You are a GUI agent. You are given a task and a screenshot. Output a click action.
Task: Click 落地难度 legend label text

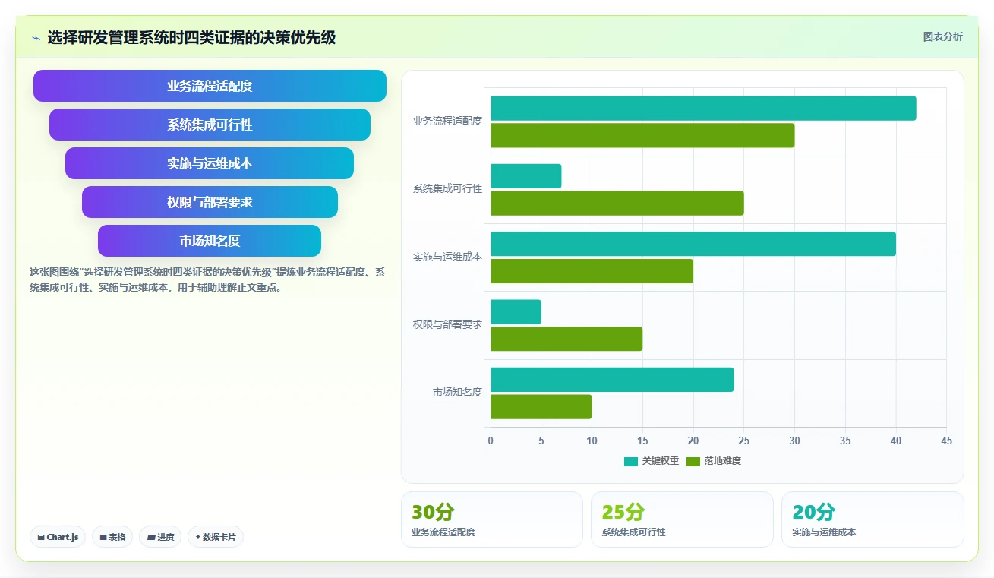pos(722,461)
